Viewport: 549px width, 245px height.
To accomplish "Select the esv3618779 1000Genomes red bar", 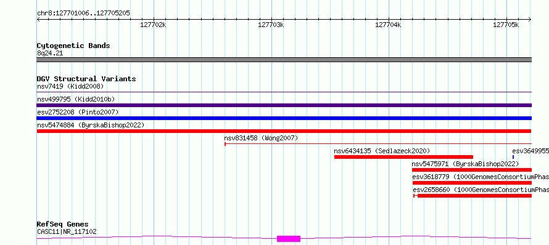I will pos(472,183).
